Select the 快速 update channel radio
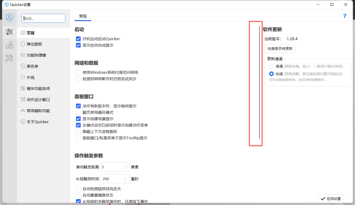The width and height of the screenshot is (355, 205). (x=271, y=74)
